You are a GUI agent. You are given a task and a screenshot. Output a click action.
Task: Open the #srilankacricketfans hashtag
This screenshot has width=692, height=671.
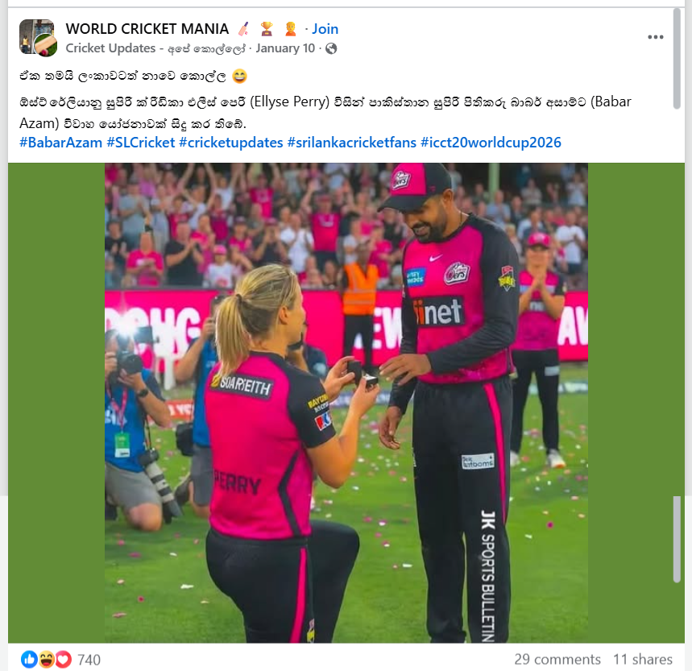[352, 143]
